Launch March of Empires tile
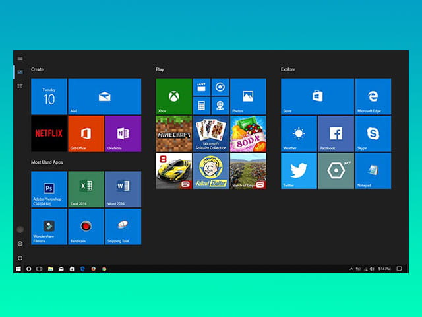 248,170
